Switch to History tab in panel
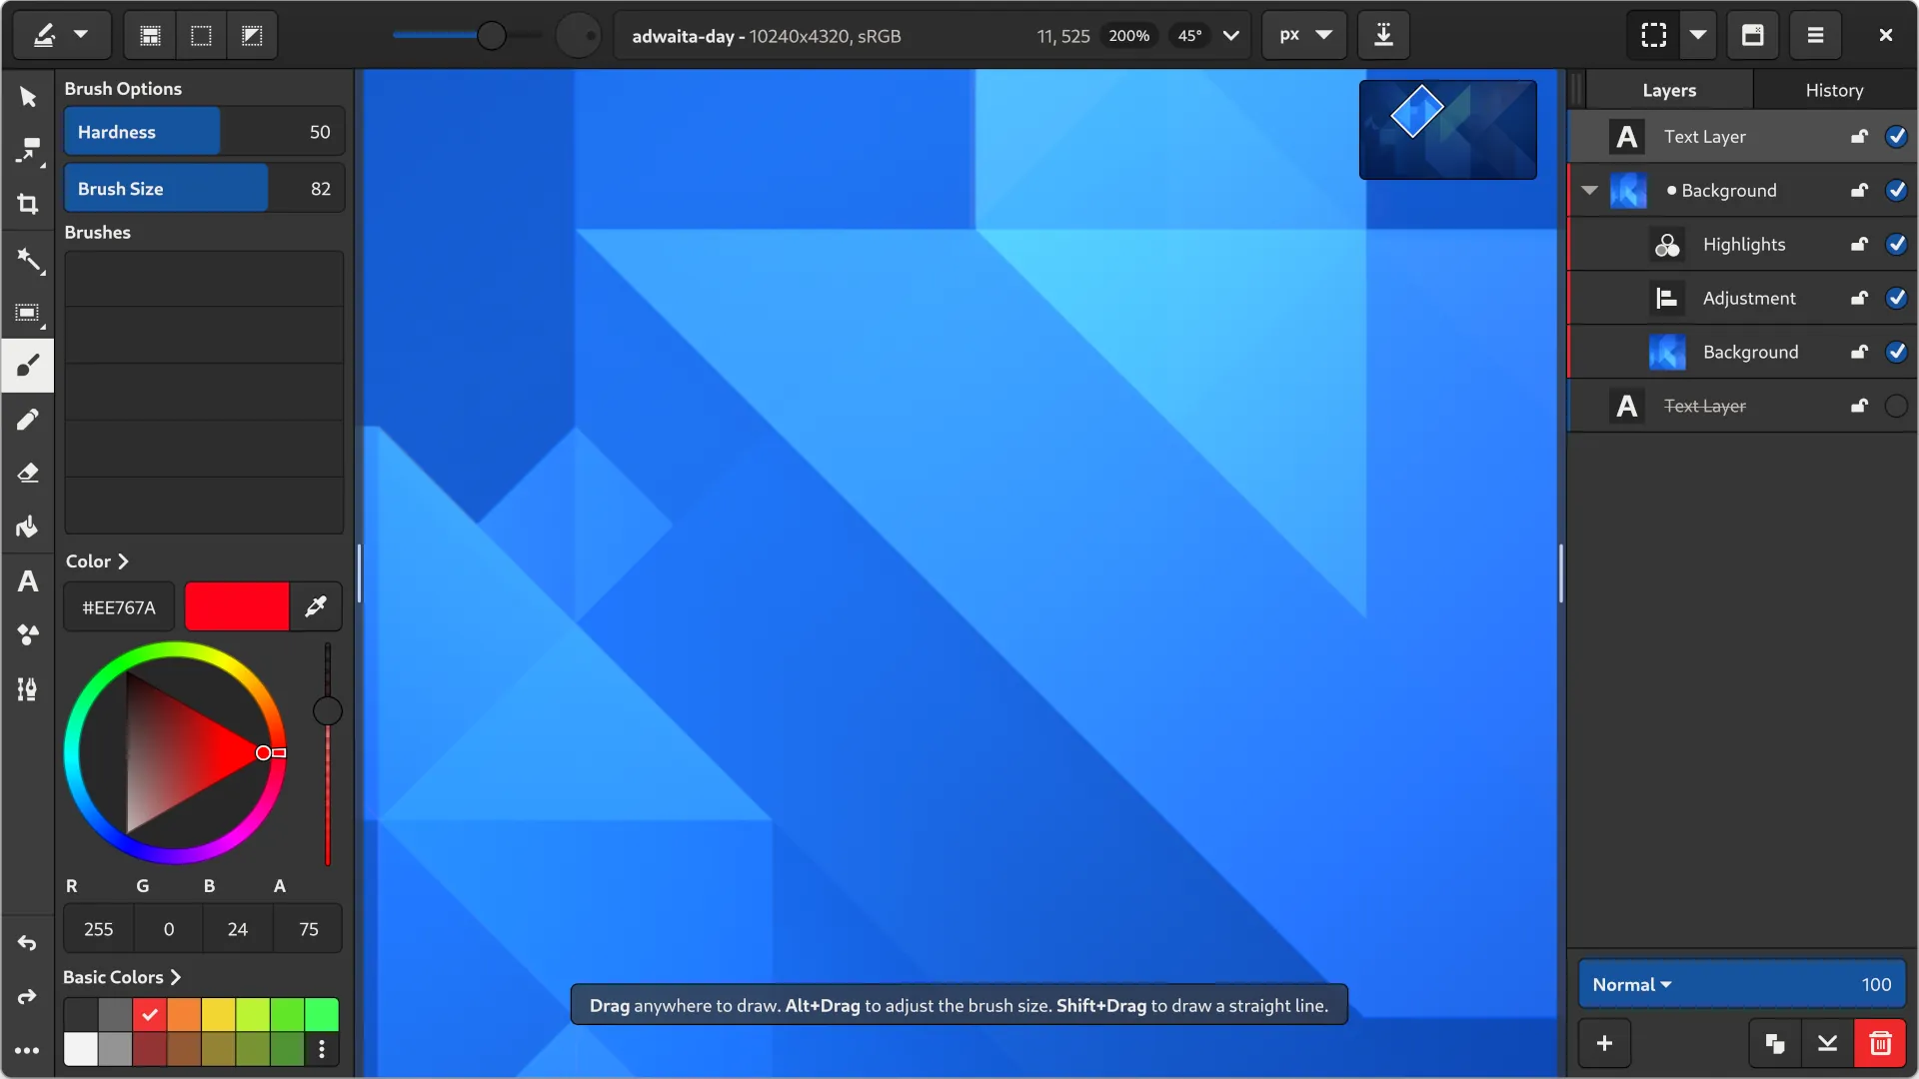This screenshot has width=1919, height=1079. (1835, 90)
